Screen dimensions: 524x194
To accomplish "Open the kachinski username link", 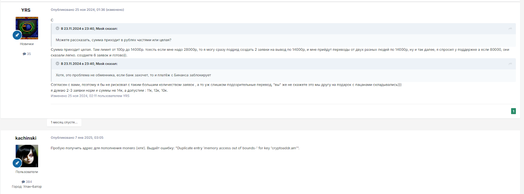I will (26, 138).
